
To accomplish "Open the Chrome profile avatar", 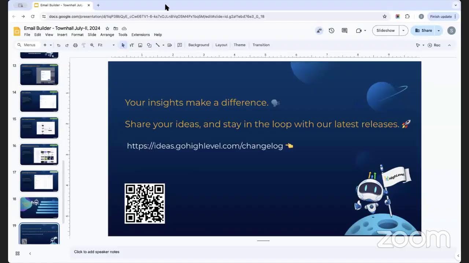I will pos(421,16).
